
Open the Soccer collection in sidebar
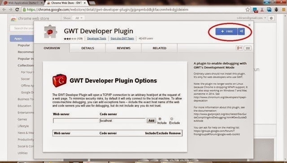[25, 79]
